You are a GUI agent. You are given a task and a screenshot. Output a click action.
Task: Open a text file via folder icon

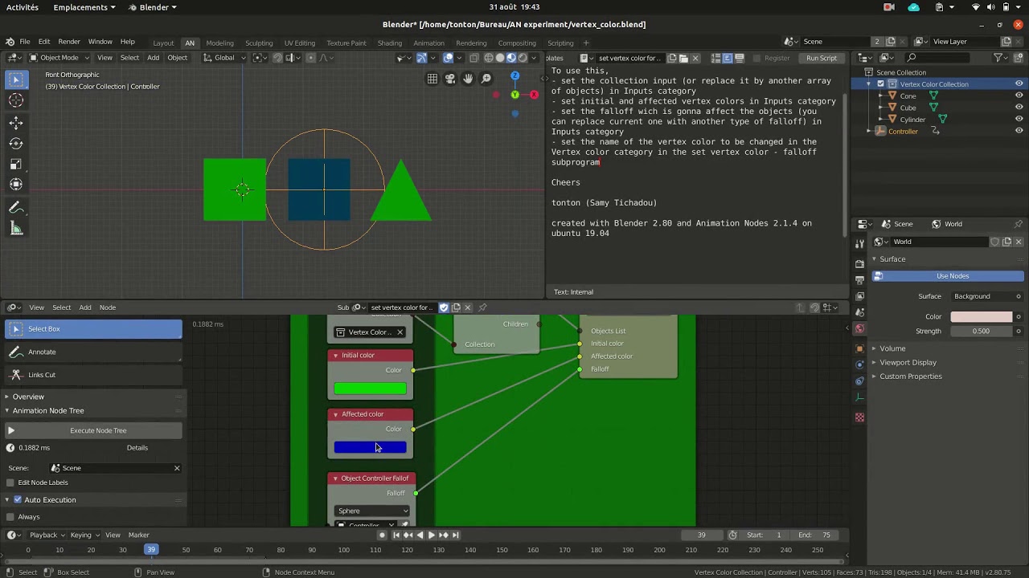coord(683,58)
